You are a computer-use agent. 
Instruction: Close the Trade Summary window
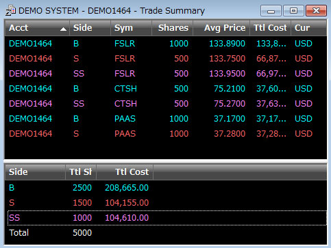click(x=316, y=11)
